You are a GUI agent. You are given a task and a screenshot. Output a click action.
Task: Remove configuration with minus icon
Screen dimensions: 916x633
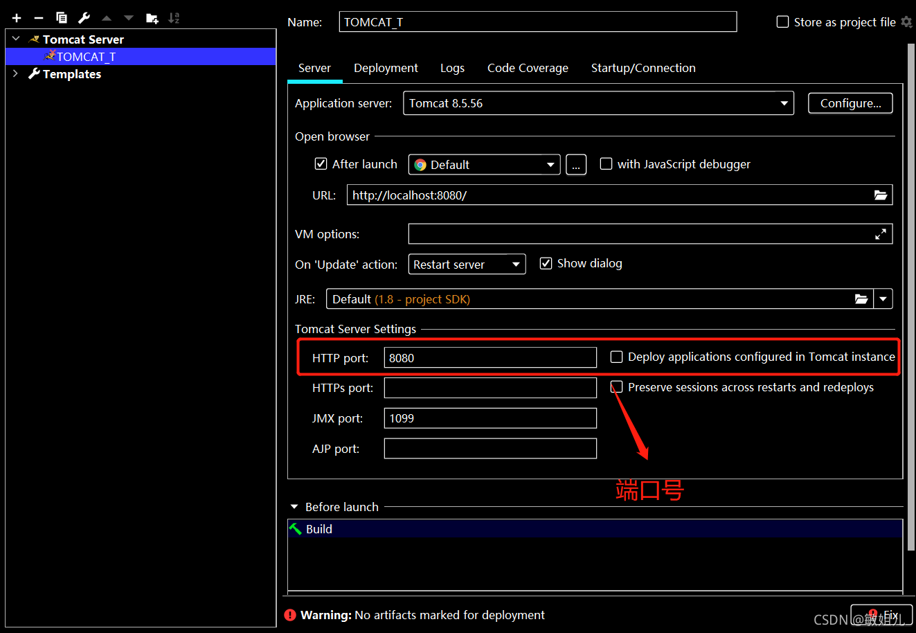[39, 18]
